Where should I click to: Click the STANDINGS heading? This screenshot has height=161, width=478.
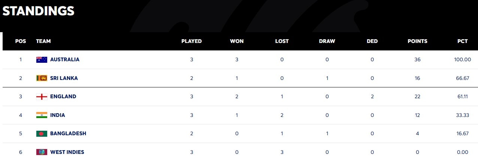pos(39,11)
